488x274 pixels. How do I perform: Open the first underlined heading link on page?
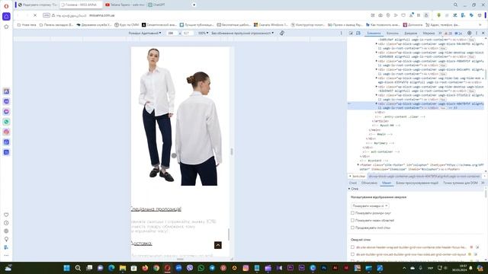point(156,209)
